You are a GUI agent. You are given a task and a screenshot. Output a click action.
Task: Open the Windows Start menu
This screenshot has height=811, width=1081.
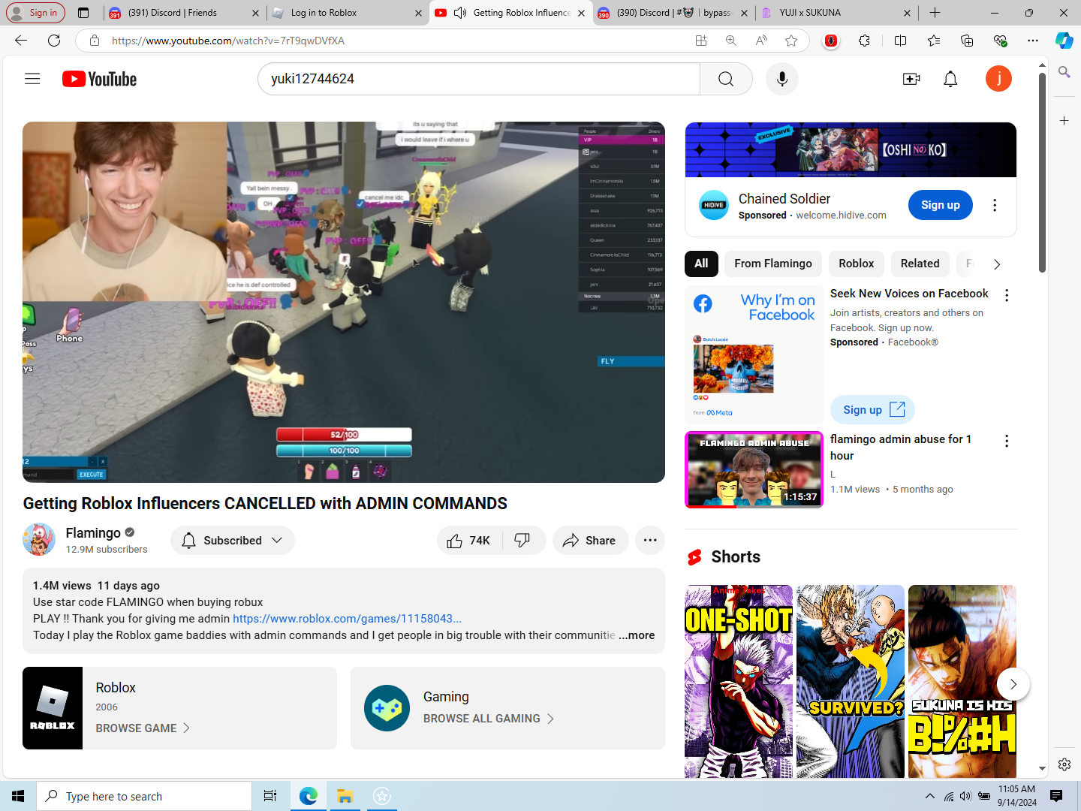[x=18, y=796]
